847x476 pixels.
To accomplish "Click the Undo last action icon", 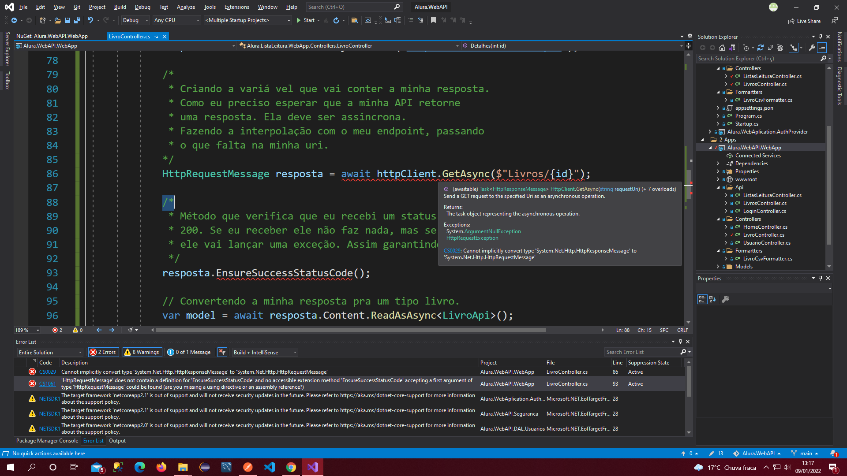I will [x=90, y=20].
